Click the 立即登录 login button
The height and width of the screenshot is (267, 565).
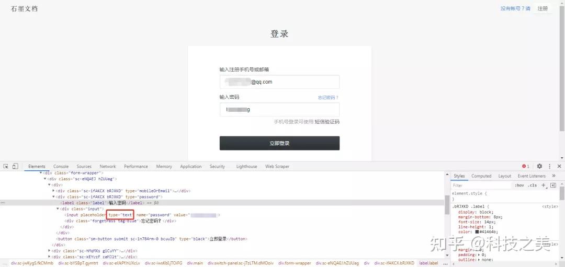279,143
